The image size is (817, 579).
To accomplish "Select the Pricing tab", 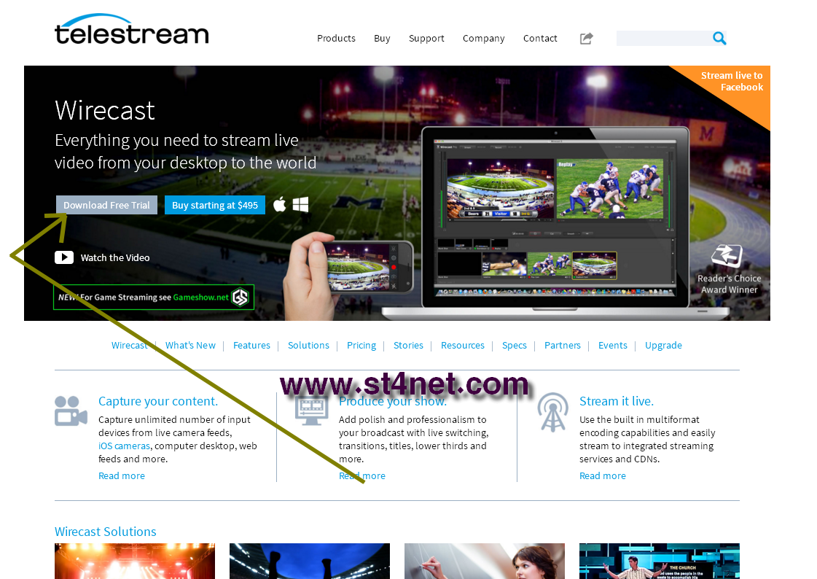I will click(x=361, y=345).
